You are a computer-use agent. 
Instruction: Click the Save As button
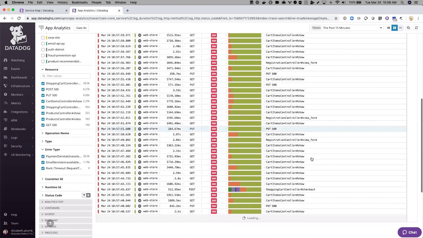click(x=81, y=28)
